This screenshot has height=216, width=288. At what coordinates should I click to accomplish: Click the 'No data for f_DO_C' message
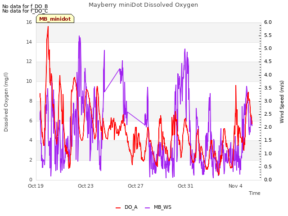[x=25, y=11]
